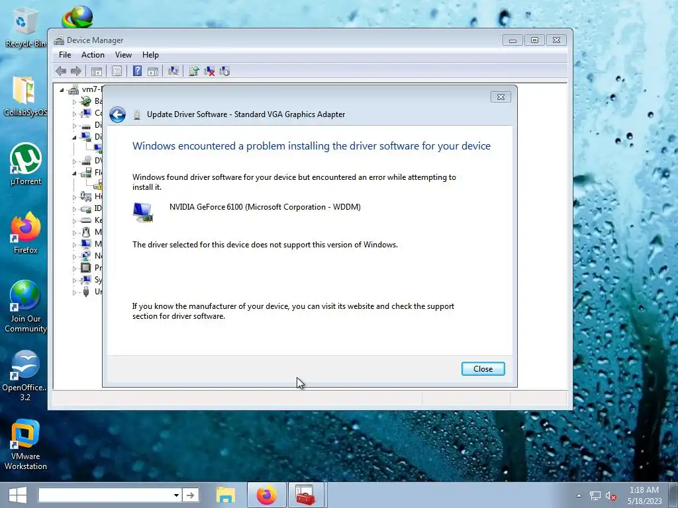Open File Explorer from the taskbar
This screenshot has height=508, width=678.
coord(226,495)
